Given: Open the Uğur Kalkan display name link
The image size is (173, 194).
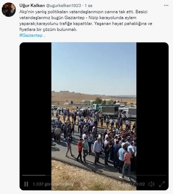Looking at the screenshot, I should point(32,6).
